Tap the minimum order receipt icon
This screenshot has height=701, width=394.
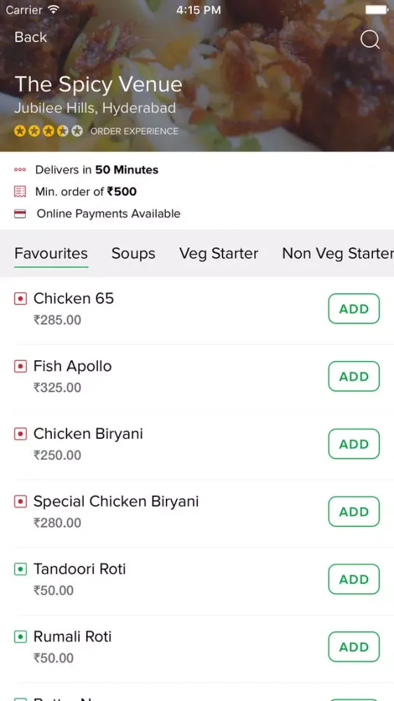20,192
